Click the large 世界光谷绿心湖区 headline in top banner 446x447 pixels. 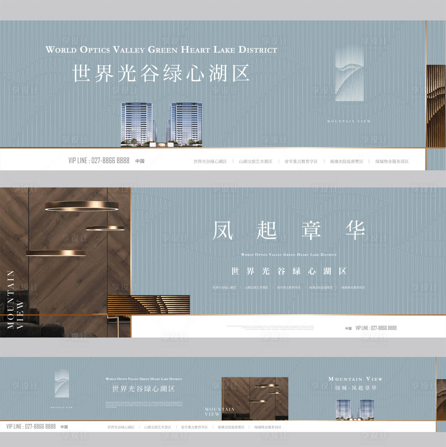161,73
